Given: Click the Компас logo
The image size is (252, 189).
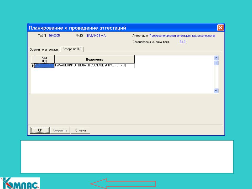Looking at the screenshot, I should pyautogui.click(x=20, y=183).
